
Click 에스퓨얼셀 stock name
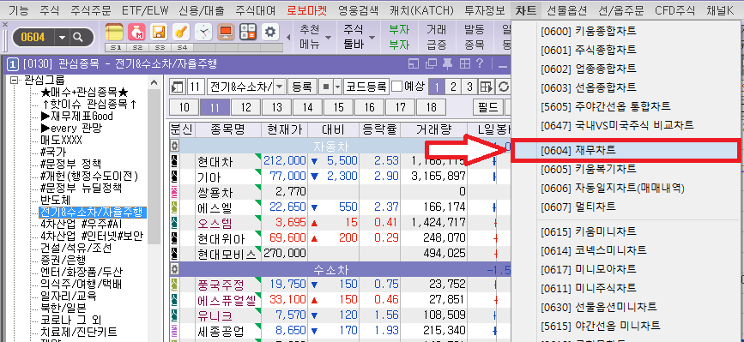tap(227, 300)
